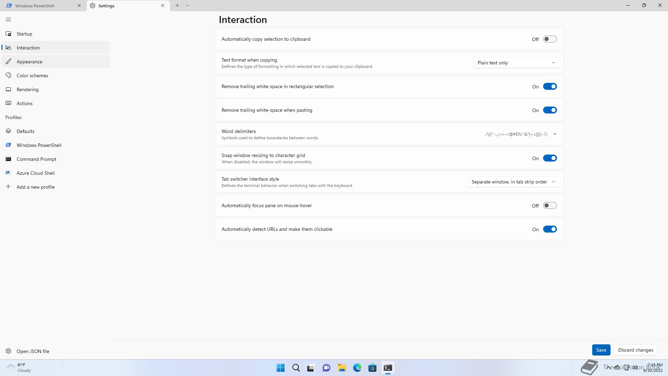
Task: Click Discard changes button
Action: coord(635,350)
